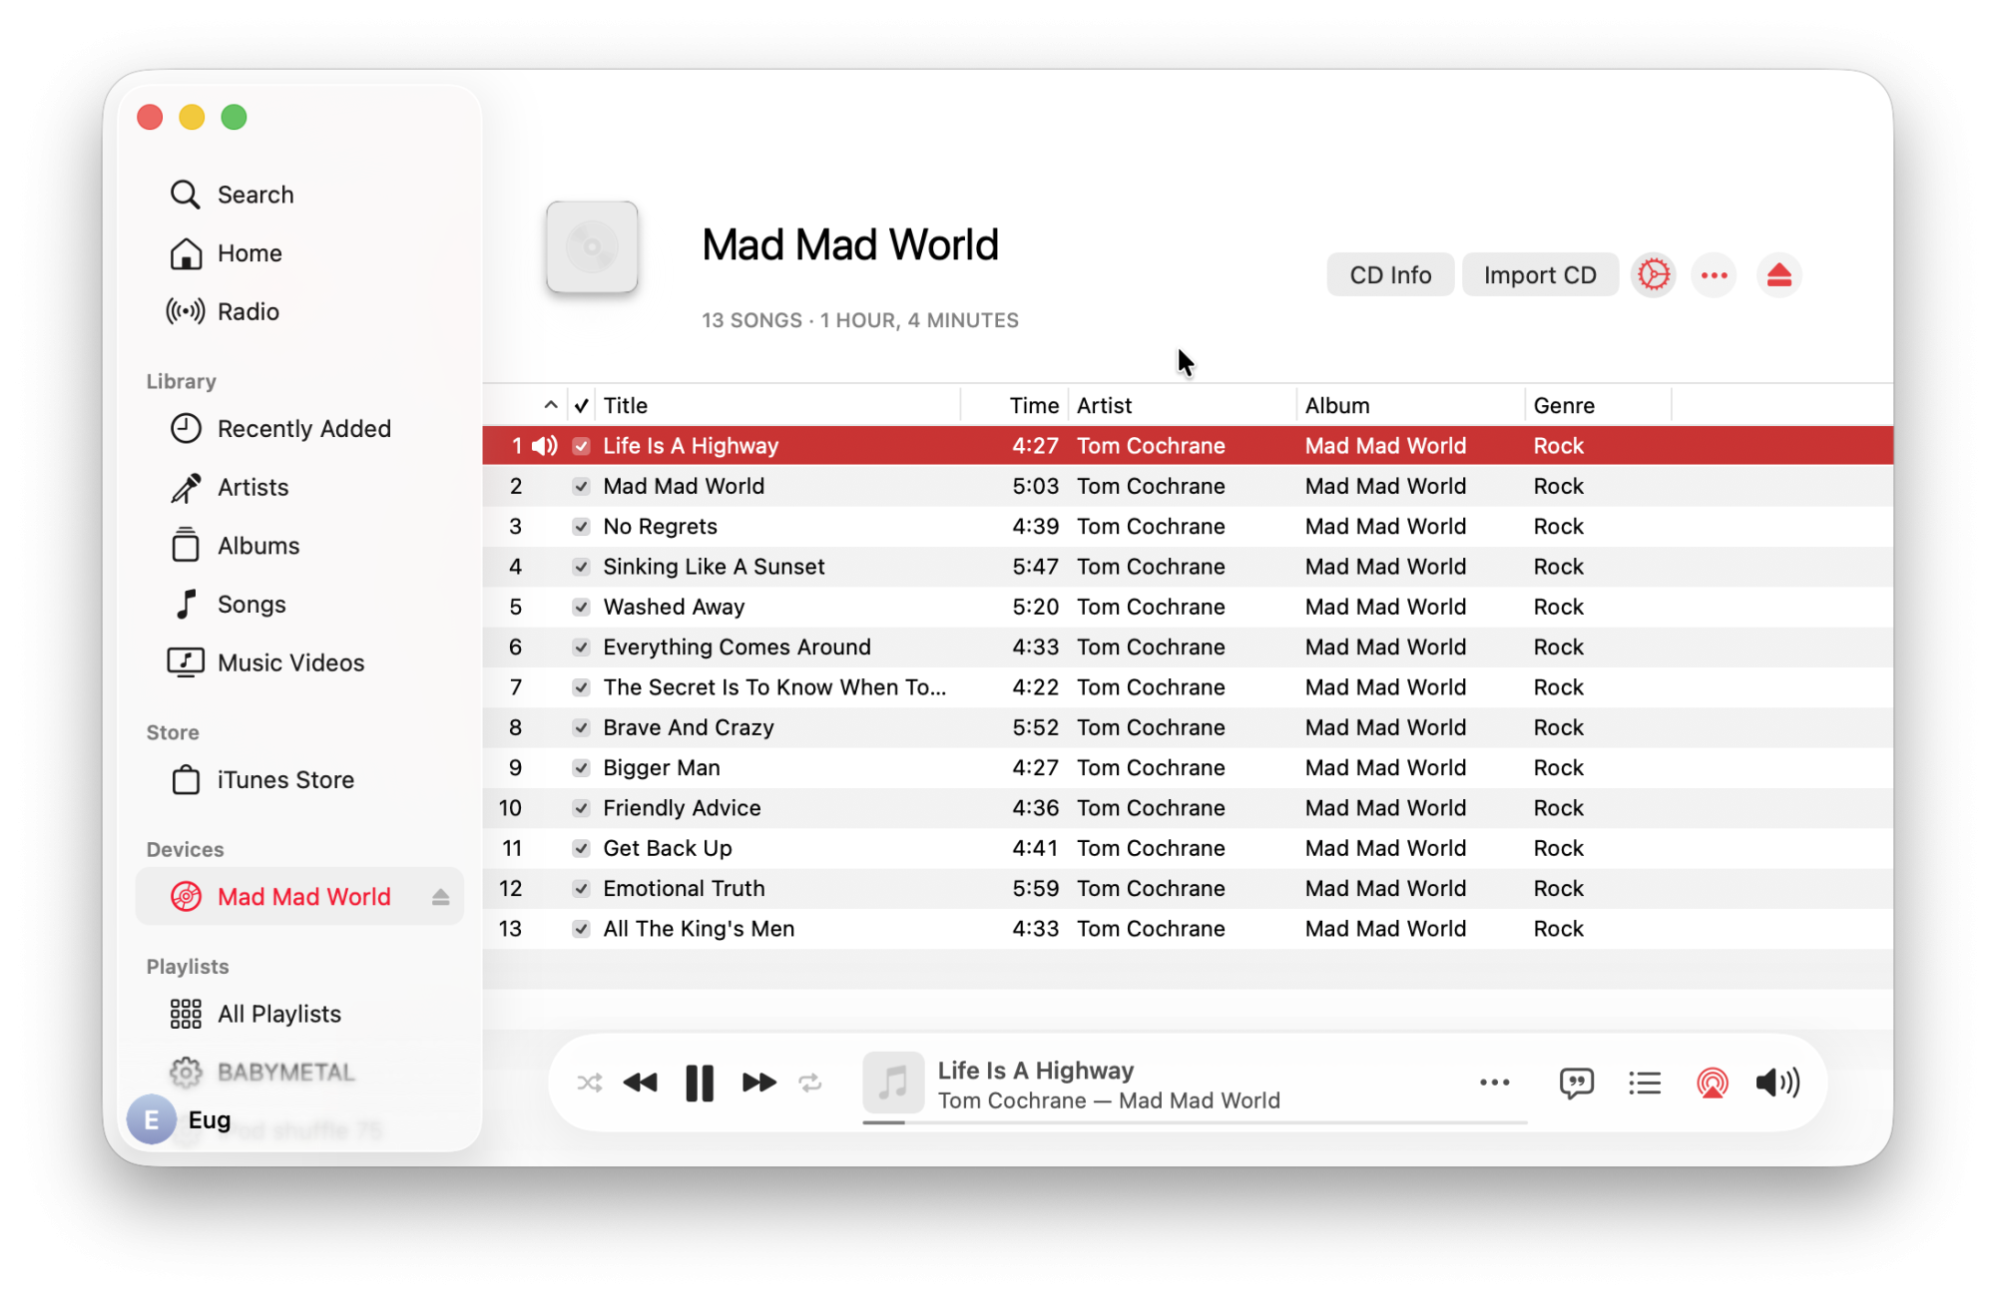Click the red eject CD button
This screenshot has width=1996, height=1302.
coord(1778,275)
